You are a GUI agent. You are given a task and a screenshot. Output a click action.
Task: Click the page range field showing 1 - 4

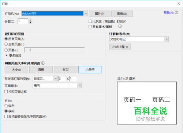(55, 50)
